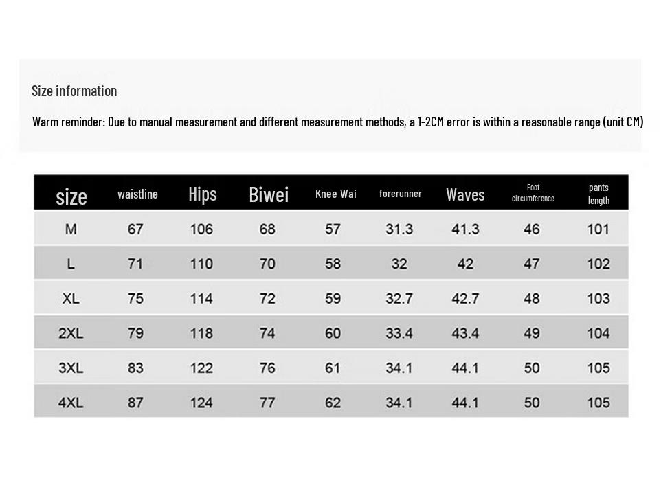Select forerunner value 31.3 in M row
Viewport: 661px width, 496px height.
coord(399,229)
